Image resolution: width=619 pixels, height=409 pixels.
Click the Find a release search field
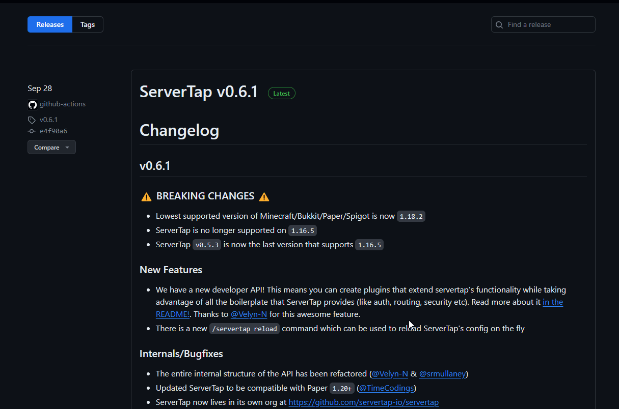coord(543,24)
